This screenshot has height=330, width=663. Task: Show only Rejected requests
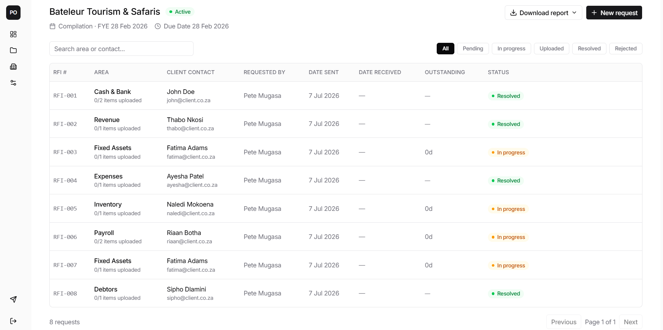pos(626,49)
